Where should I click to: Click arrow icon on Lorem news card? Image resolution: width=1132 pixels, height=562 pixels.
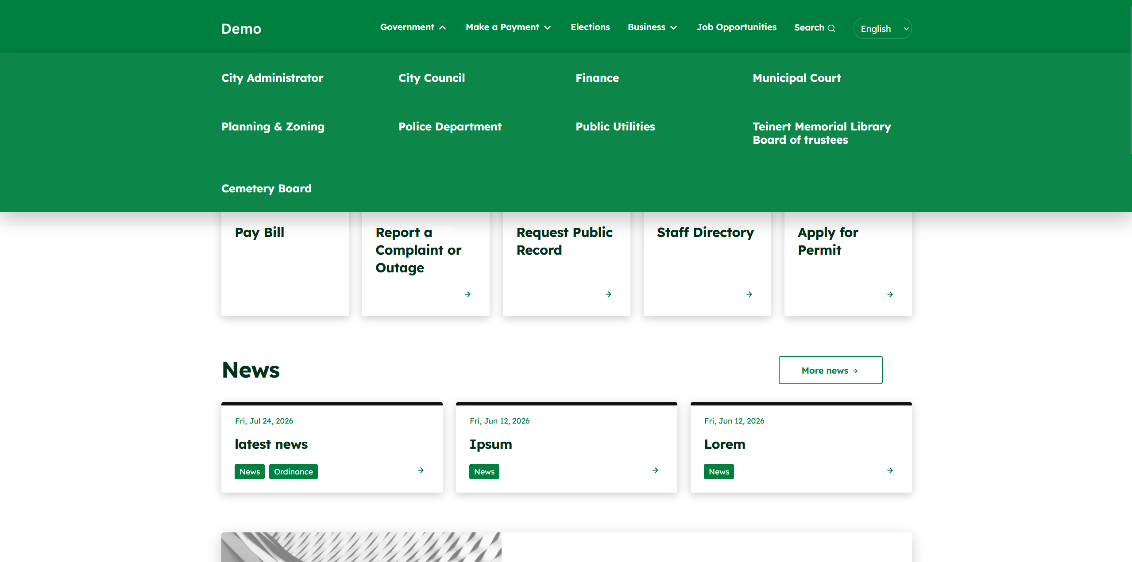pyautogui.click(x=890, y=470)
